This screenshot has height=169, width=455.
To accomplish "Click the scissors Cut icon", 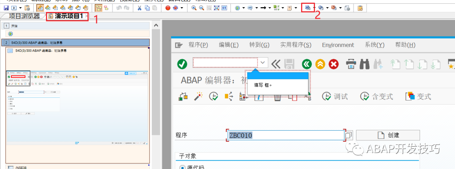I will [x=140, y=8].
